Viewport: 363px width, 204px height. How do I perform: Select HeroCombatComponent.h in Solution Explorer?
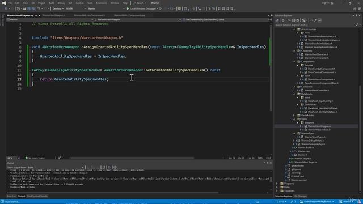coord(322,69)
